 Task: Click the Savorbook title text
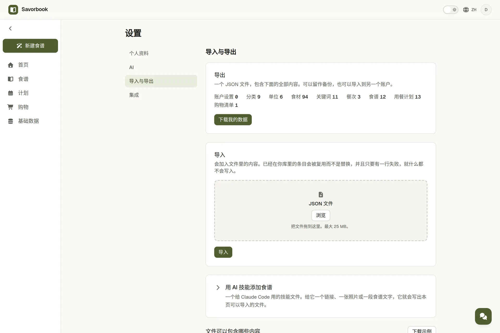coord(35,9)
